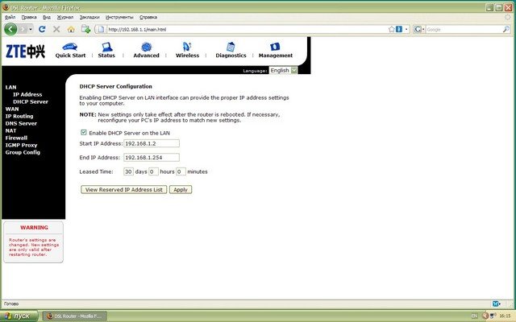This screenshot has width=516, height=322.
Task: Click the Apply button
Action: tap(181, 189)
